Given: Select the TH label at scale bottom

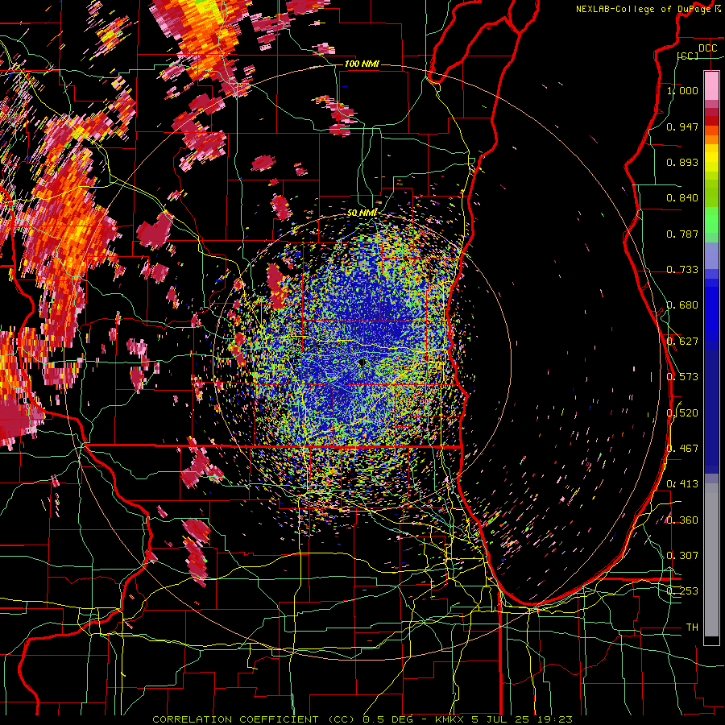Looking at the screenshot, I should pos(692,628).
